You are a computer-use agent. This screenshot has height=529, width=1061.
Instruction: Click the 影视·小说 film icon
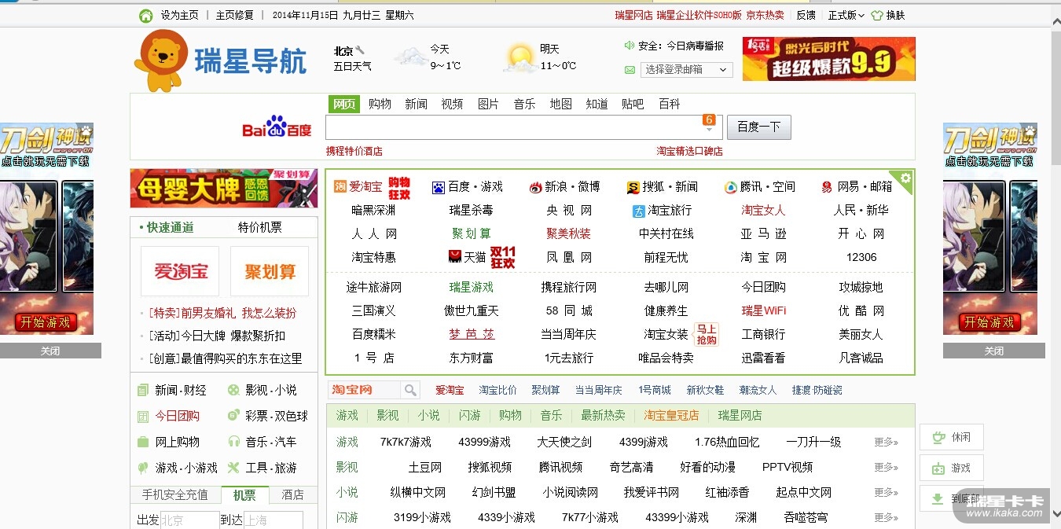(x=233, y=390)
